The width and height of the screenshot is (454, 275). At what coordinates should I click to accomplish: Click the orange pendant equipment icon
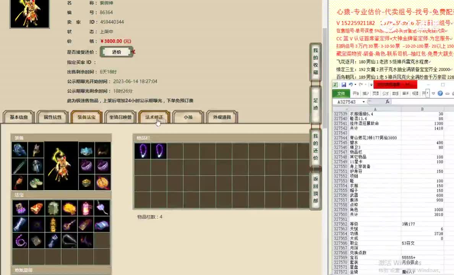(20, 182)
